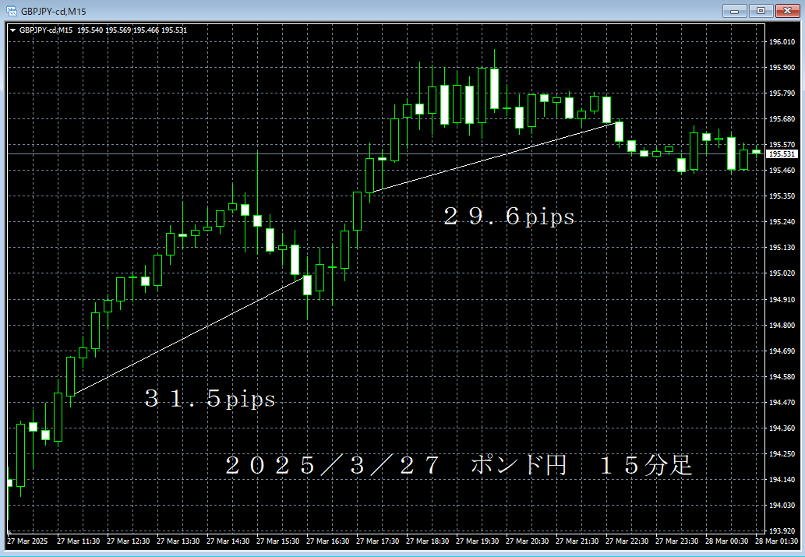Click the 196.010 price on the scale
The height and width of the screenshot is (557, 805).
(x=782, y=42)
